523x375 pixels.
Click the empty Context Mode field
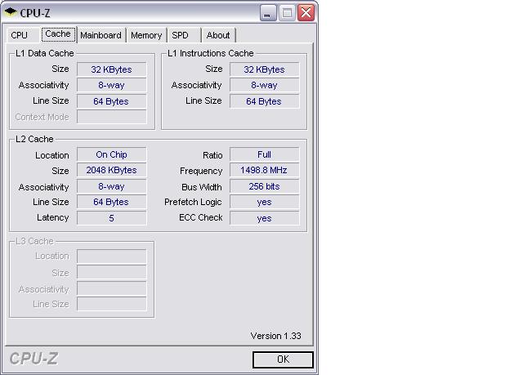(x=111, y=117)
